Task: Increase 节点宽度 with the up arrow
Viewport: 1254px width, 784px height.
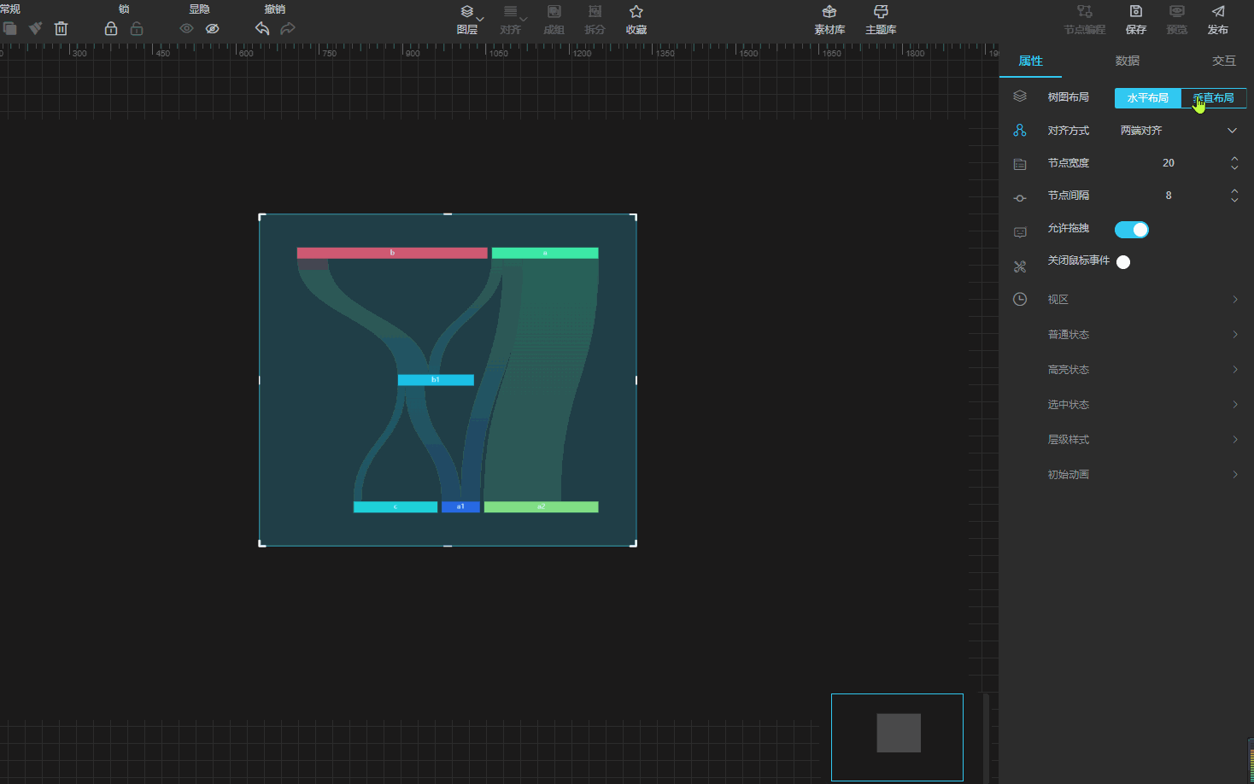Action: point(1234,159)
